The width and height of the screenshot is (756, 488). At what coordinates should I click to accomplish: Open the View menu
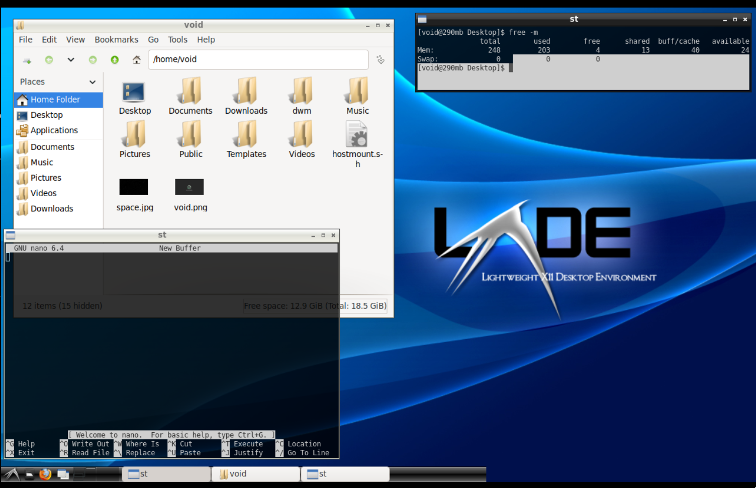[75, 40]
